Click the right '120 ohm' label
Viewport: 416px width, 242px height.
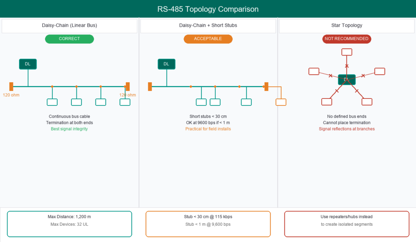coord(128,95)
